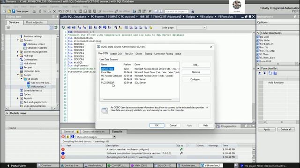Click Go to arrow for software compilation message
Viewport: 300px width, 168px height.
(x=181, y=153)
